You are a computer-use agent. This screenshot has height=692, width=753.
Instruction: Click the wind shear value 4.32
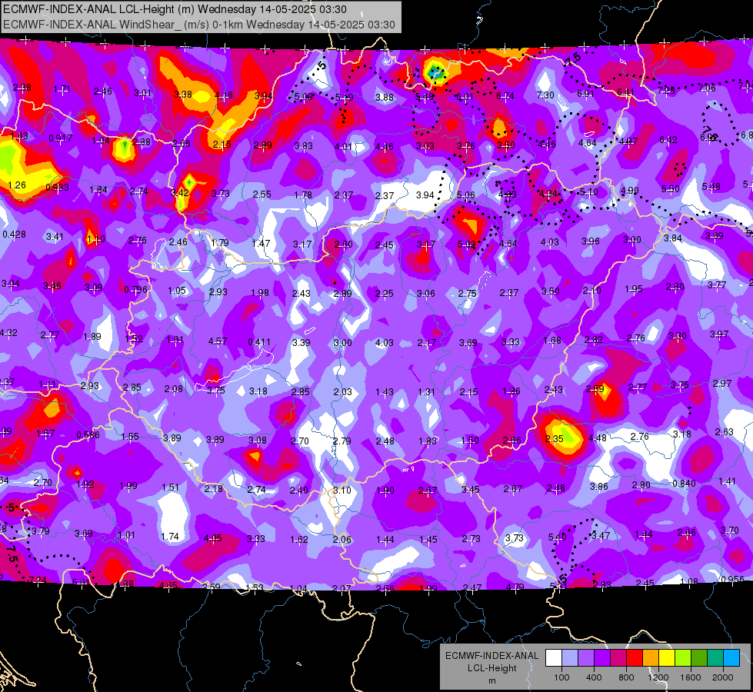coord(8,332)
